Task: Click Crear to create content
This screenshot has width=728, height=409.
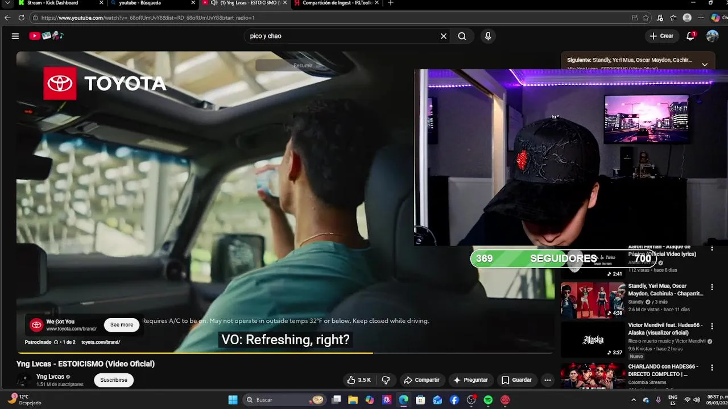Action: 662,36
